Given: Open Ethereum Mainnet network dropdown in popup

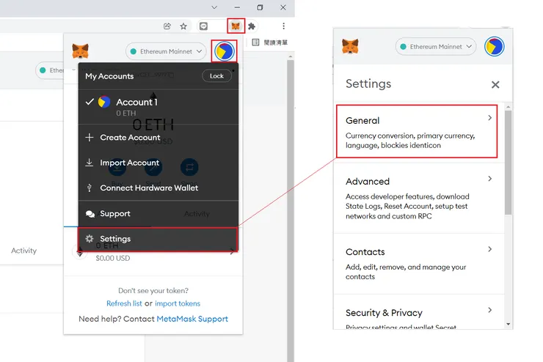Looking at the screenshot, I should coord(166,51).
